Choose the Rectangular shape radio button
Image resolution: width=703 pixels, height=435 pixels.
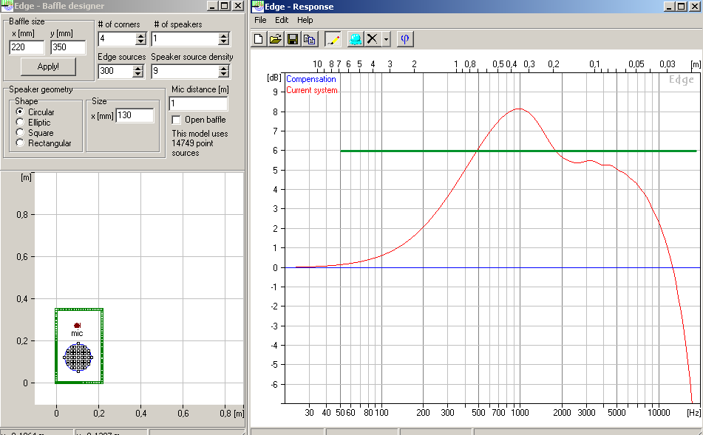point(21,143)
